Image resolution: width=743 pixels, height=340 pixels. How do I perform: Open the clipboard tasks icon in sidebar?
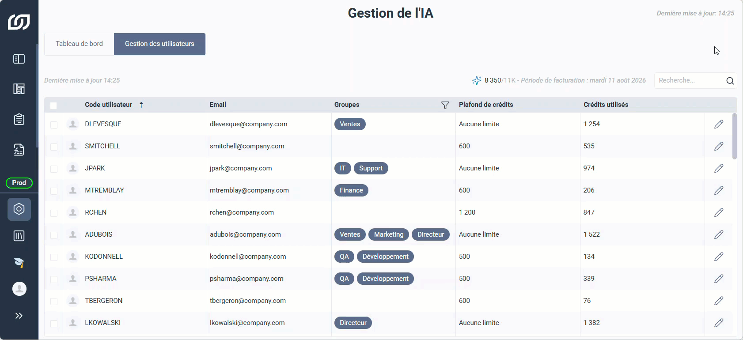pos(19,119)
